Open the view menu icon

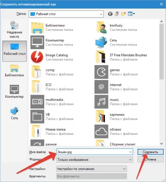tap(131, 14)
